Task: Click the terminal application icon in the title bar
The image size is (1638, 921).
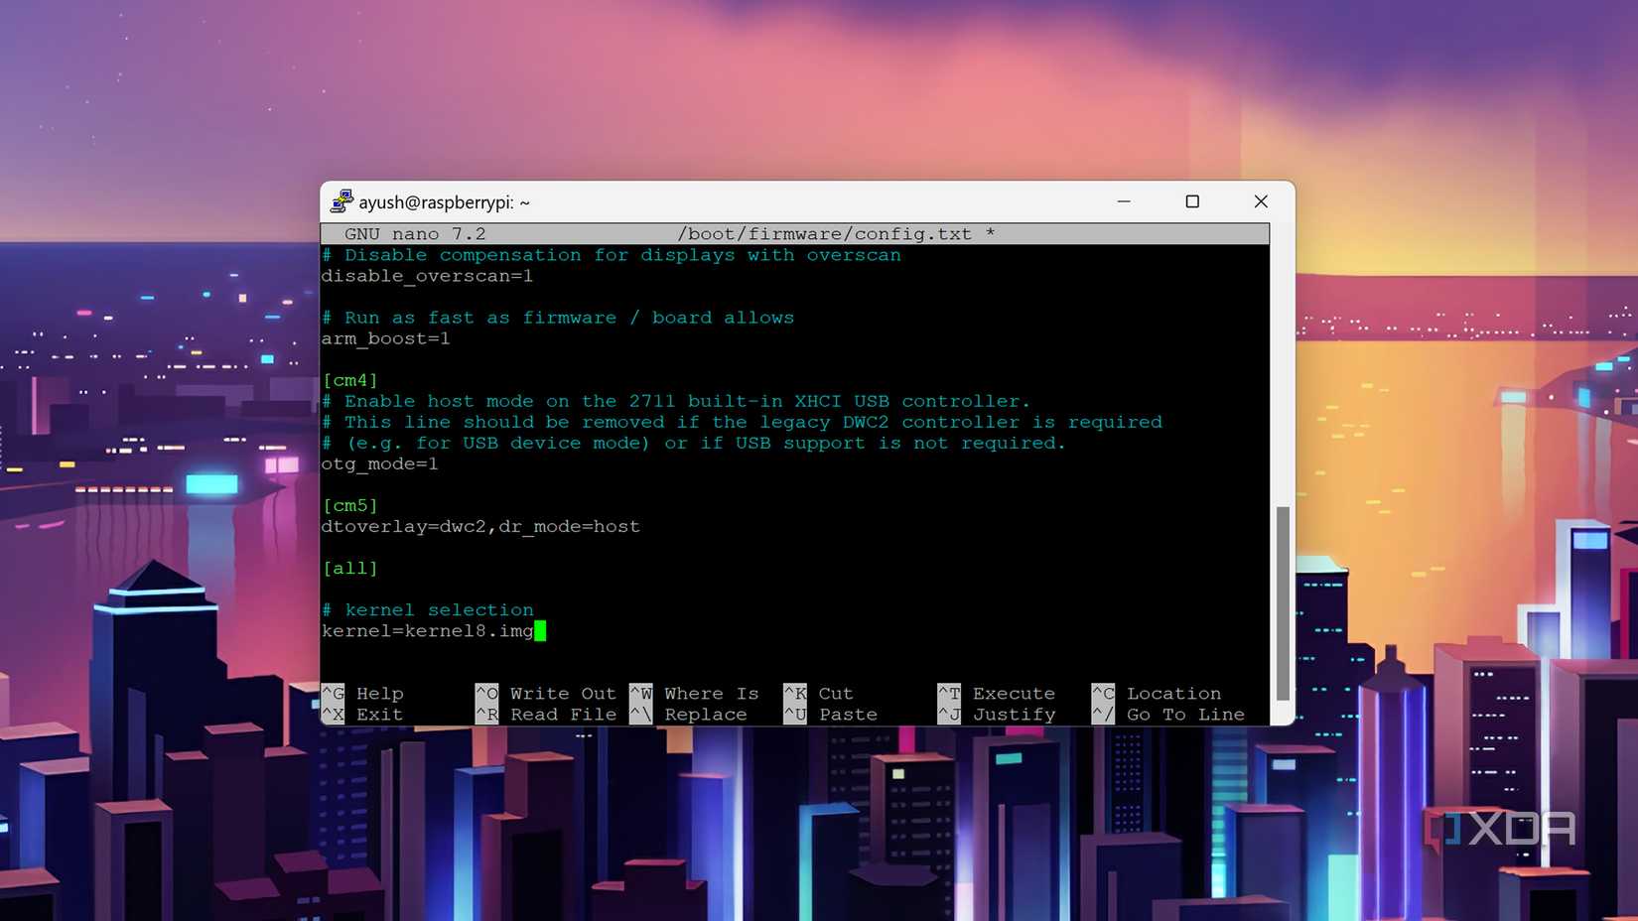Action: point(341,200)
